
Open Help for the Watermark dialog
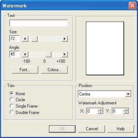click(121, 129)
